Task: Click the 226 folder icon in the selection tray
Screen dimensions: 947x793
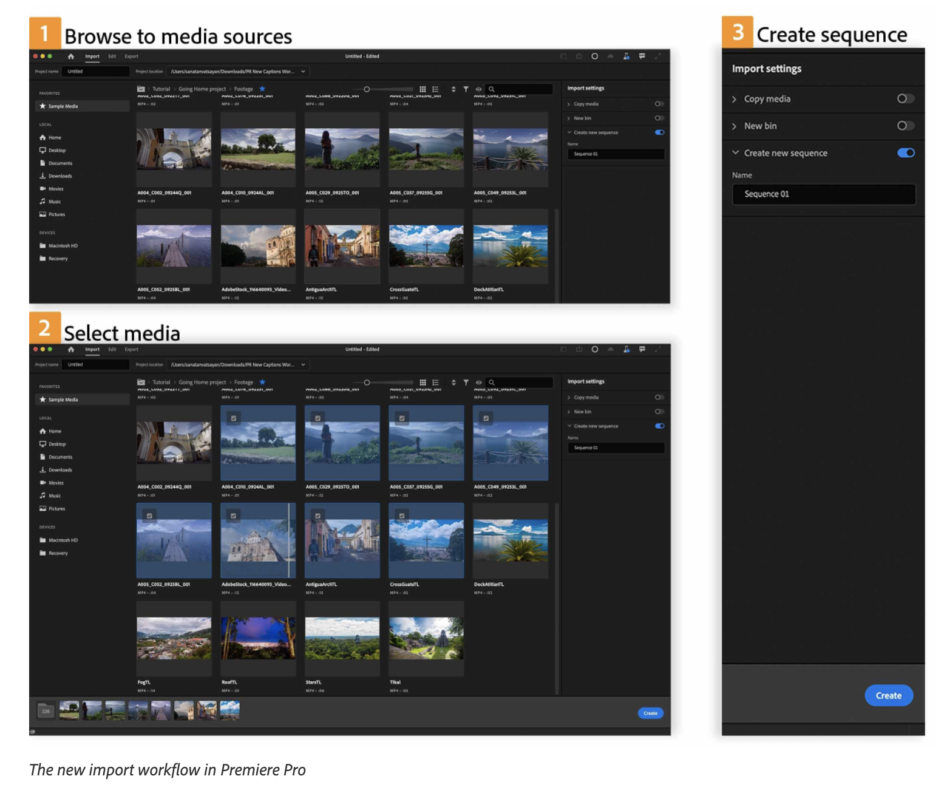Action: point(46,711)
